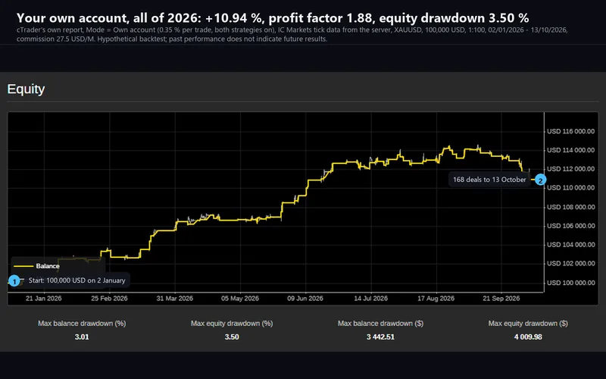
Task: Click the 'Max equity drawdown ($)' label
Action: point(528,324)
